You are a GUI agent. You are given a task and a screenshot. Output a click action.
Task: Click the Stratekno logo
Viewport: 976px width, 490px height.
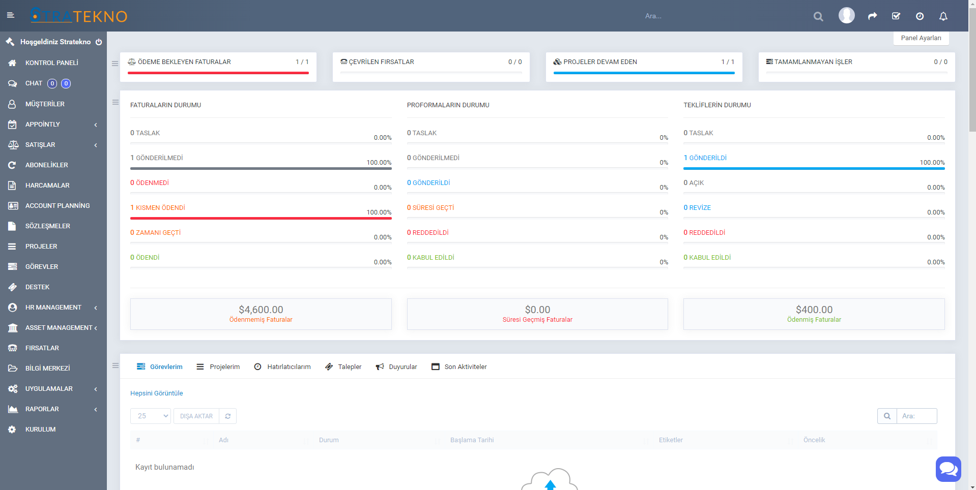click(x=78, y=16)
